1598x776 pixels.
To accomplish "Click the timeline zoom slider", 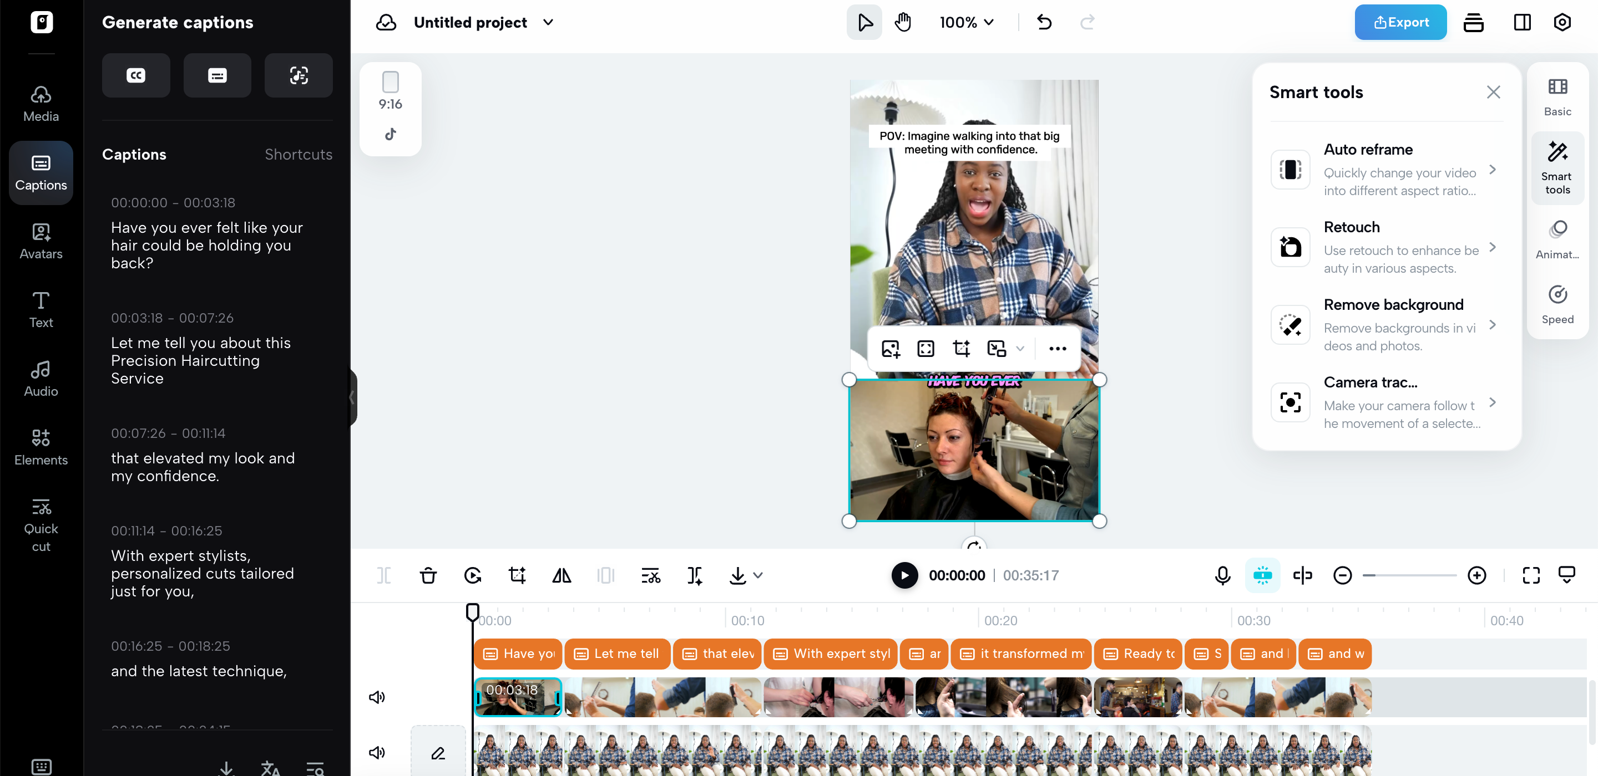I will [x=1409, y=576].
